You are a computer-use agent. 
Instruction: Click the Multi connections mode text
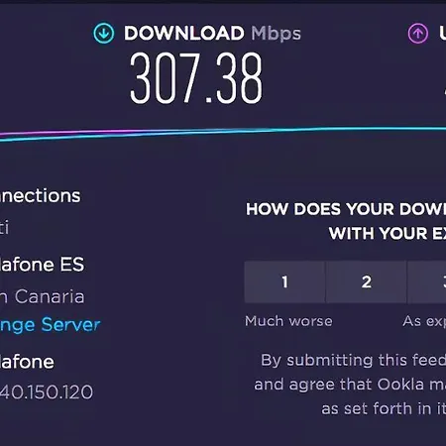click(x=4, y=228)
